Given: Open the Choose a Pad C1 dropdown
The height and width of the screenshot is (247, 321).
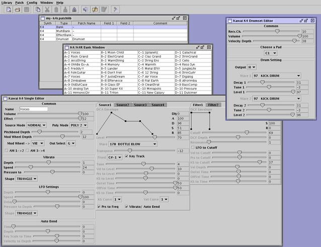Looking at the screenshot, I should click(270, 52).
